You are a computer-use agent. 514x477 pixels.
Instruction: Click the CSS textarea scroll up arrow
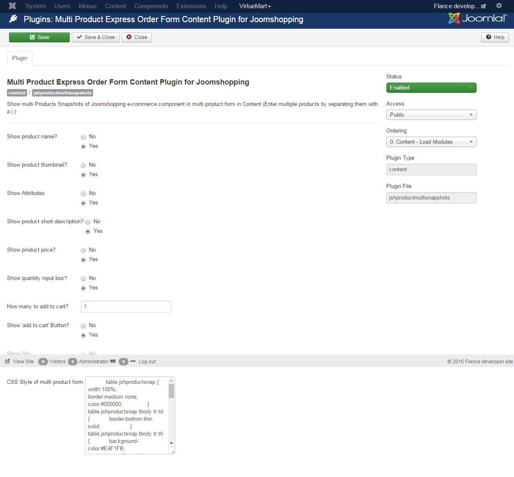(x=172, y=381)
